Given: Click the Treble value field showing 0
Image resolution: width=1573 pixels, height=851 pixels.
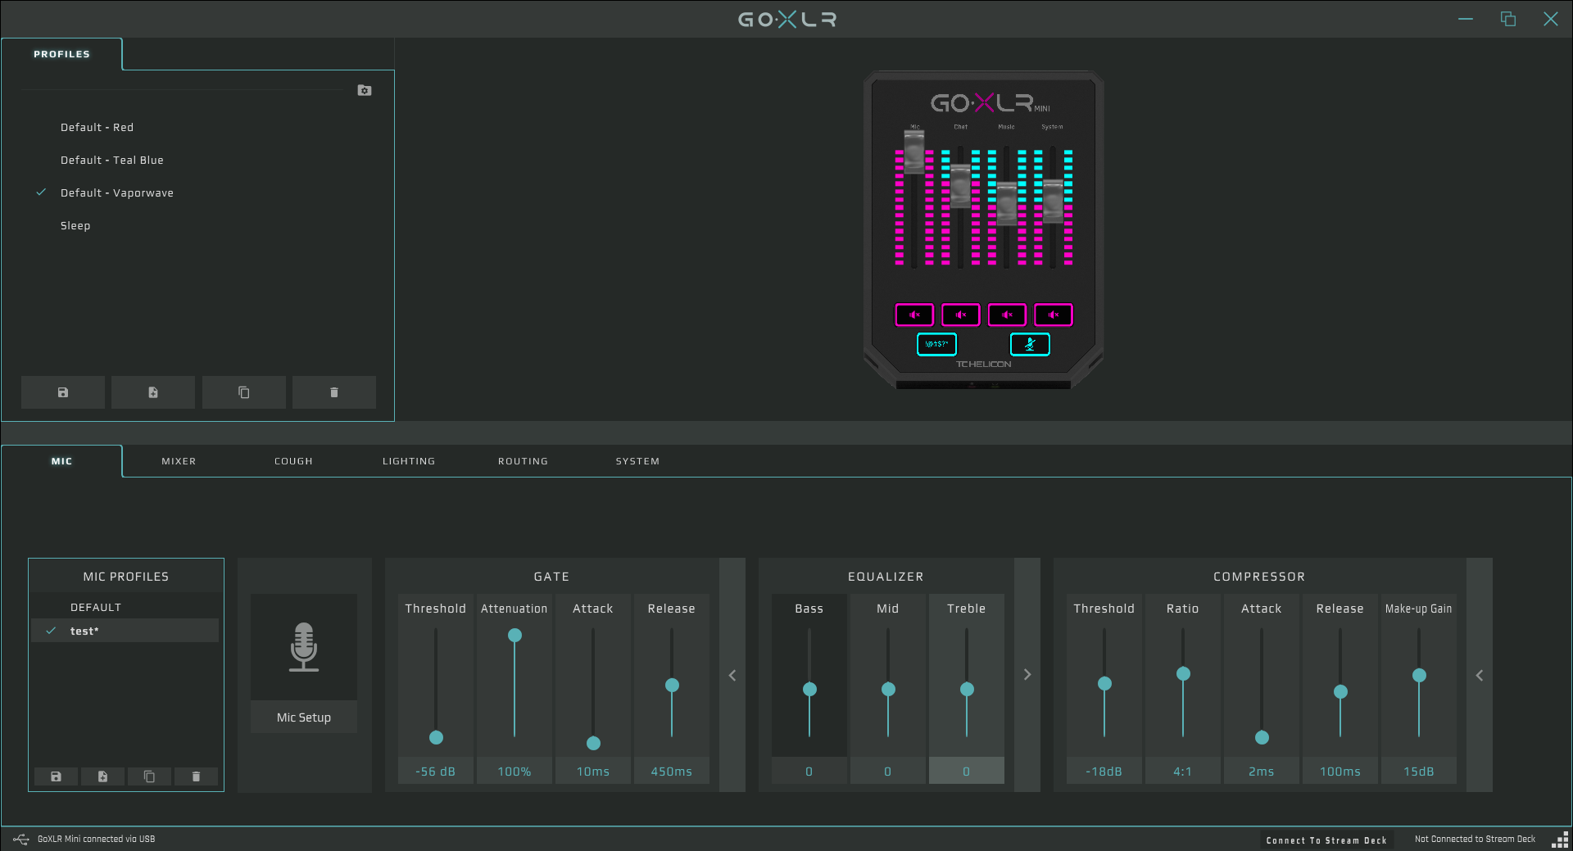Looking at the screenshot, I should coord(967,772).
